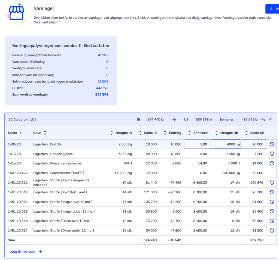This screenshot has width=279, height=260.
Task: Open history for Kviger over 12 md. row
Action: [272, 202]
